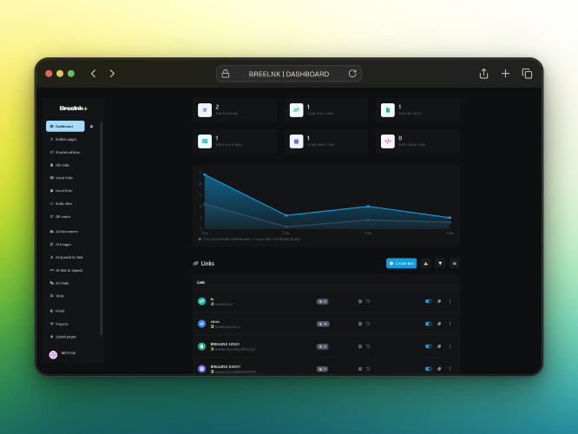Click the sidebar vertical scrollbar
Screen dimensions: 578x434
102,228
